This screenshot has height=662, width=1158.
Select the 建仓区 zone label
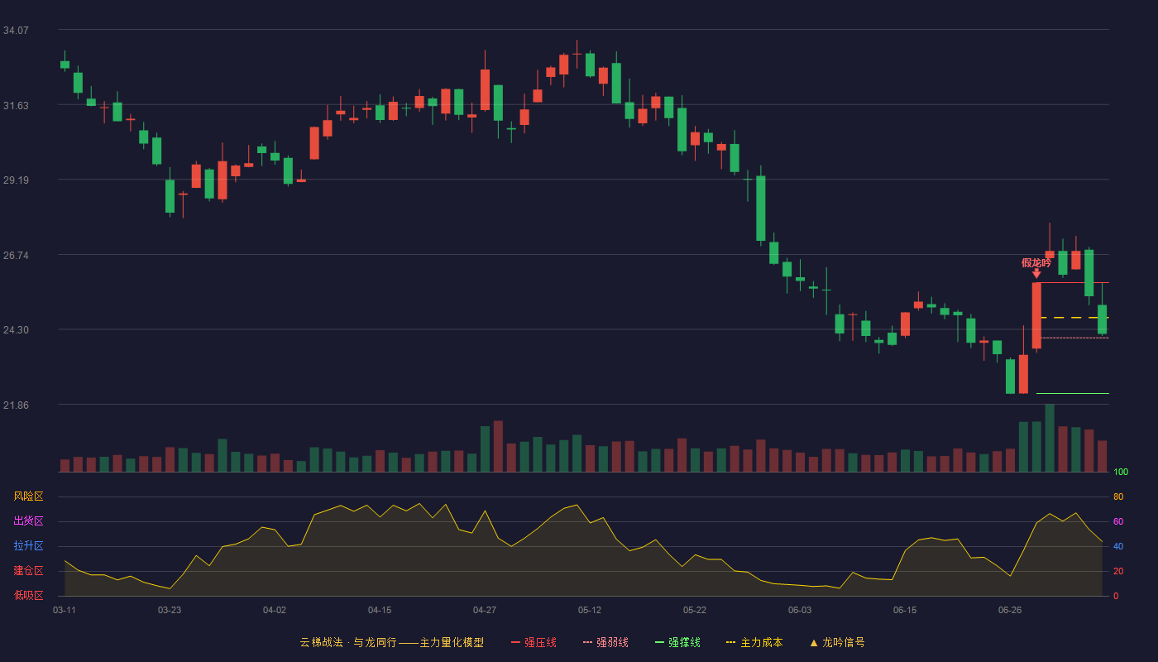(x=28, y=571)
